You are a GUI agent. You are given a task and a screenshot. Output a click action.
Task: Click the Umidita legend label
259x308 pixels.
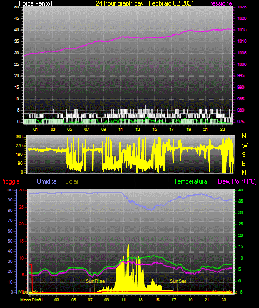[x=47, y=181]
